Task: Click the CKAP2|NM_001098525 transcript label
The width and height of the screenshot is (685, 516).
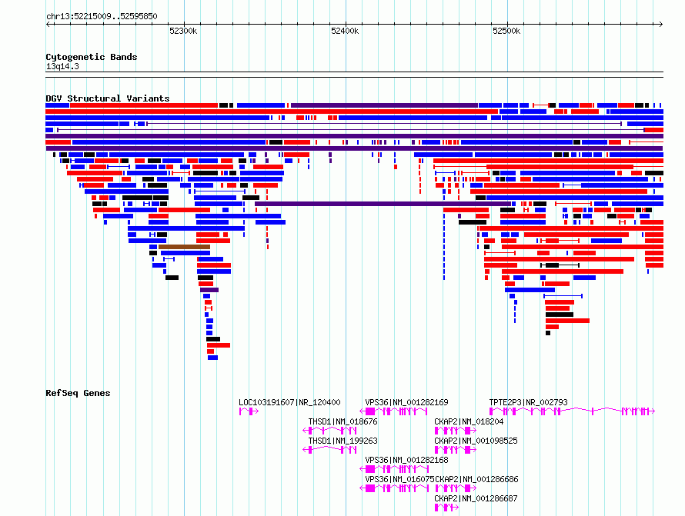Action: coord(476,441)
